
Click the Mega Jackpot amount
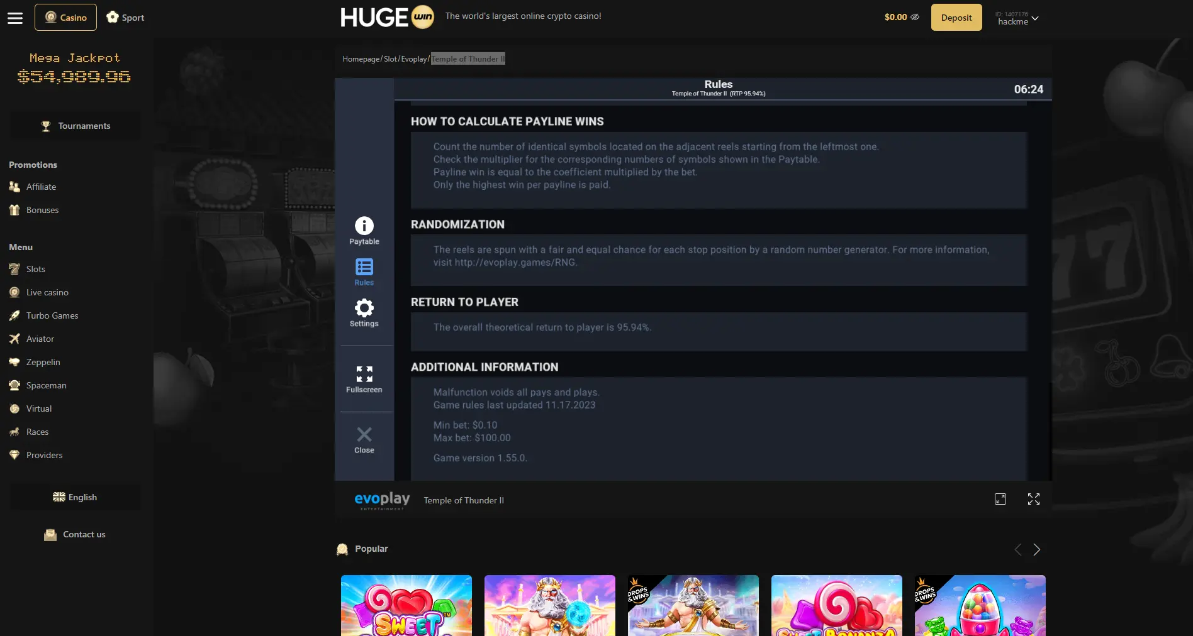pyautogui.click(x=74, y=77)
